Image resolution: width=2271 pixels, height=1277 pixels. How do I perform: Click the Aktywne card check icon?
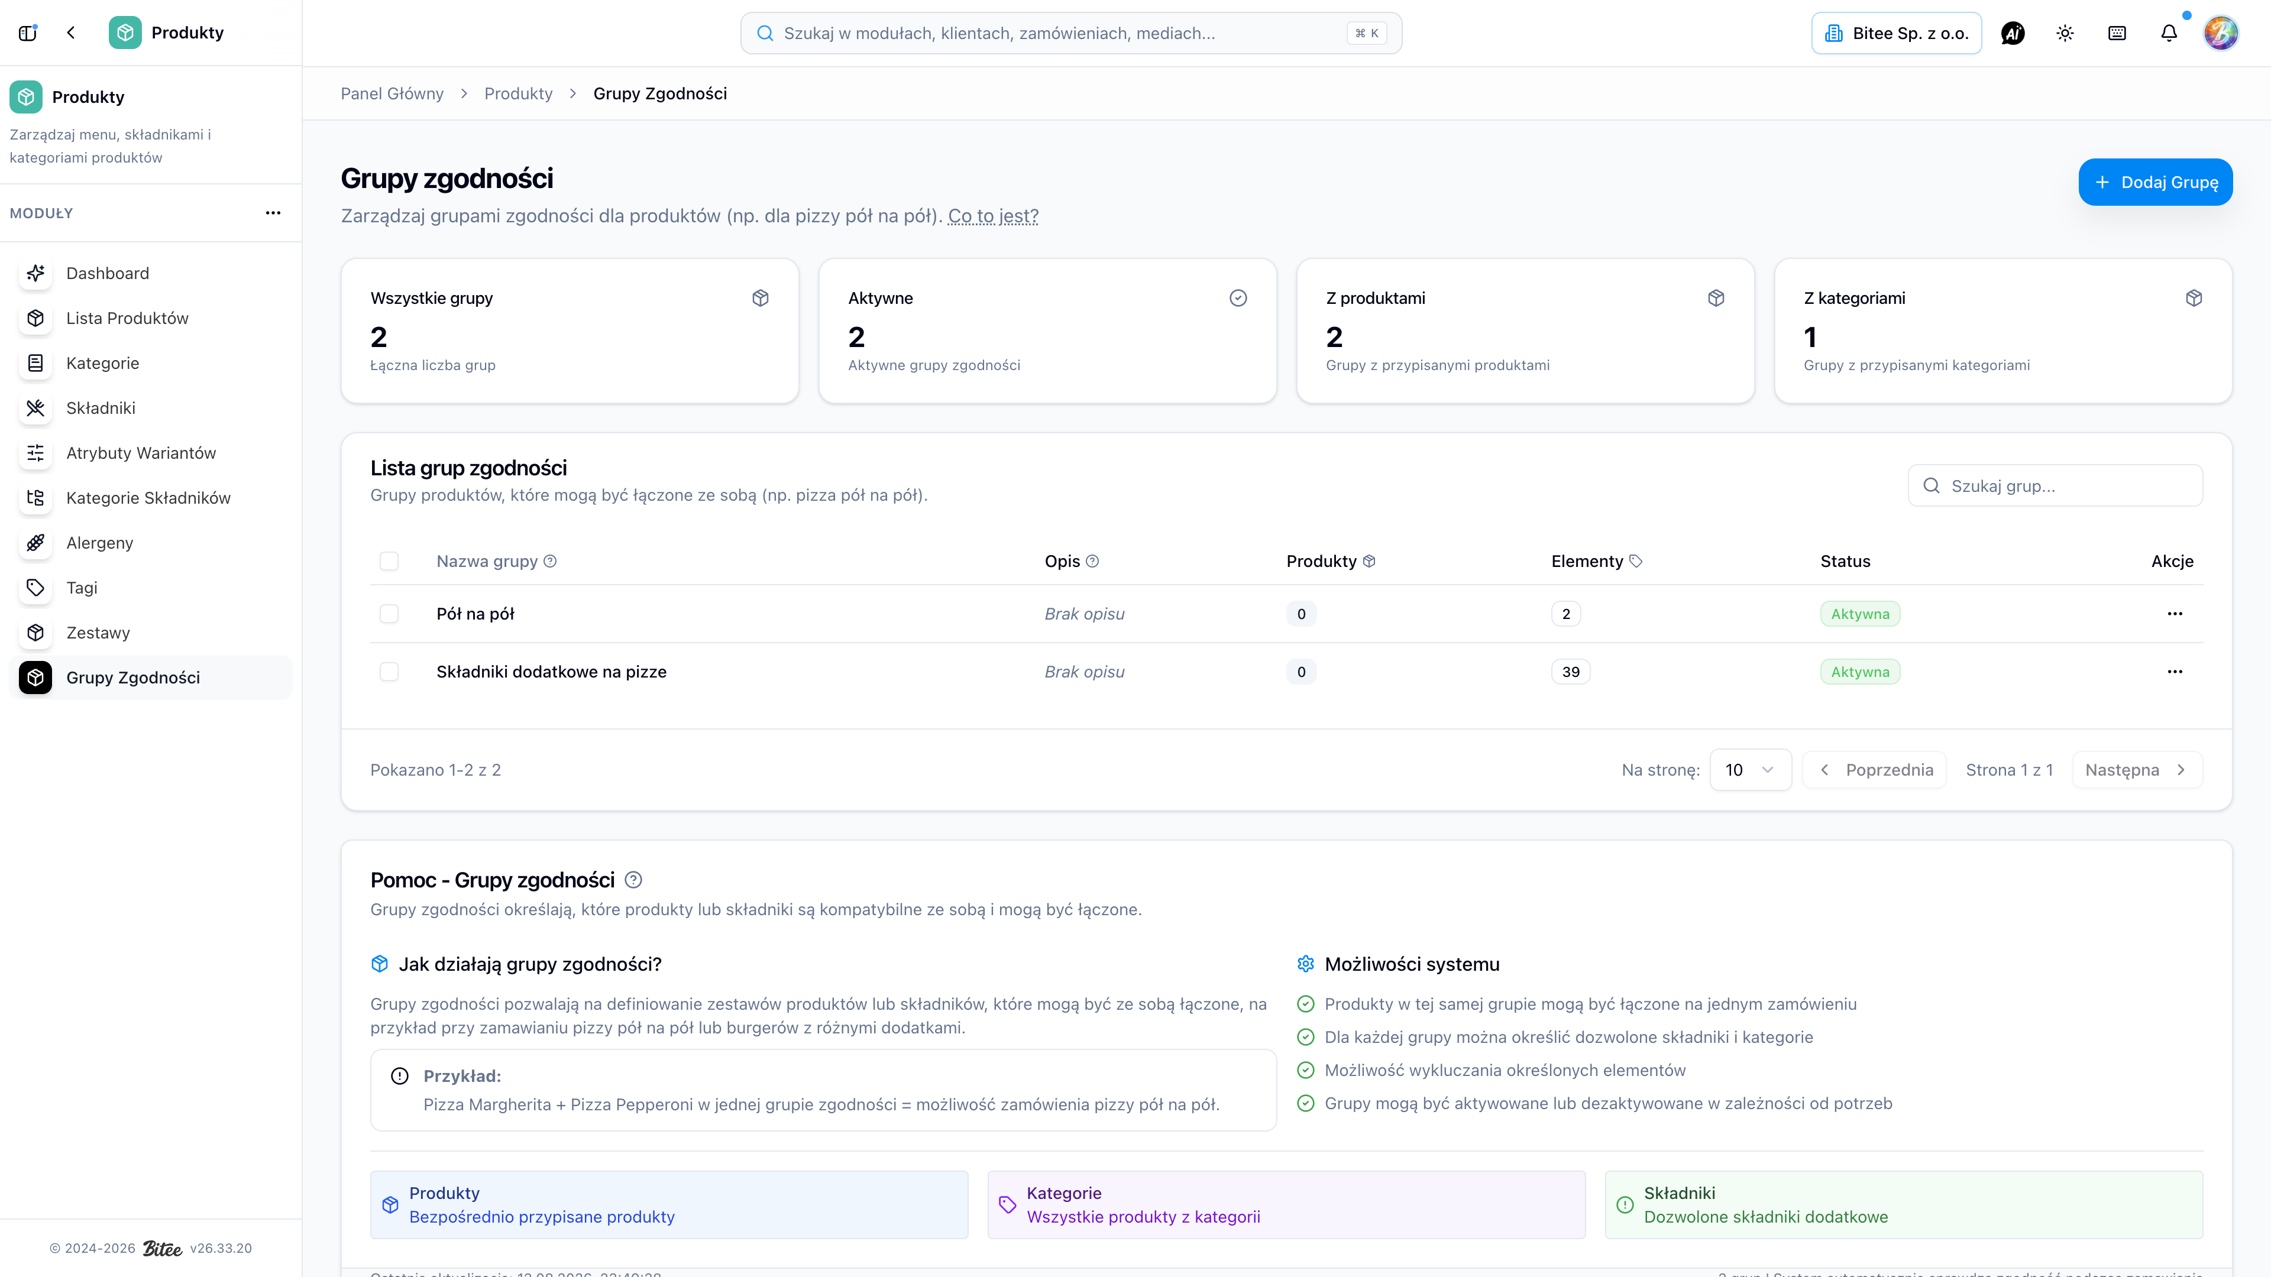(1238, 298)
